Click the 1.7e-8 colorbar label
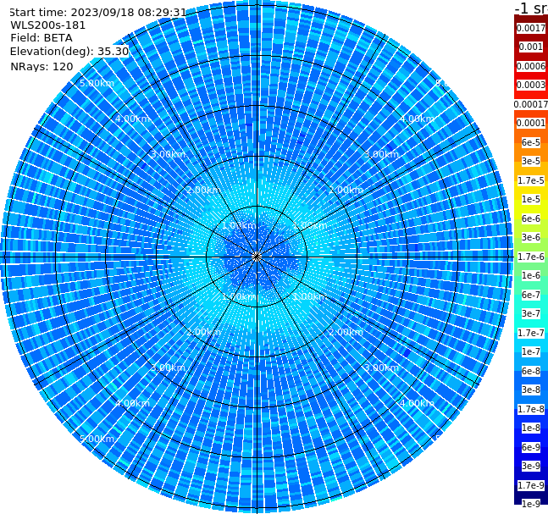The width and height of the screenshot is (548, 514). (531, 409)
